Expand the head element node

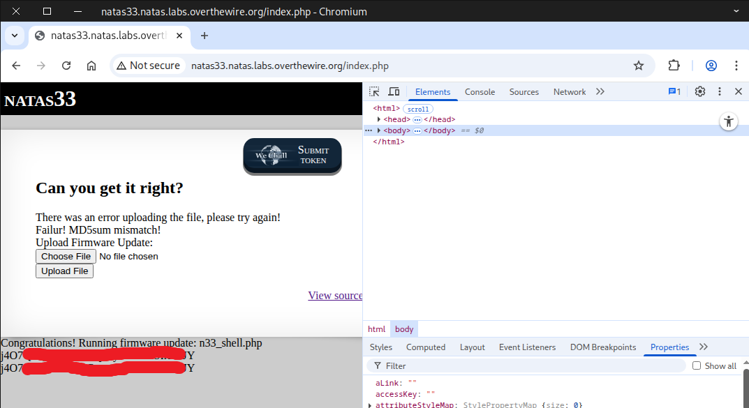pyautogui.click(x=379, y=120)
